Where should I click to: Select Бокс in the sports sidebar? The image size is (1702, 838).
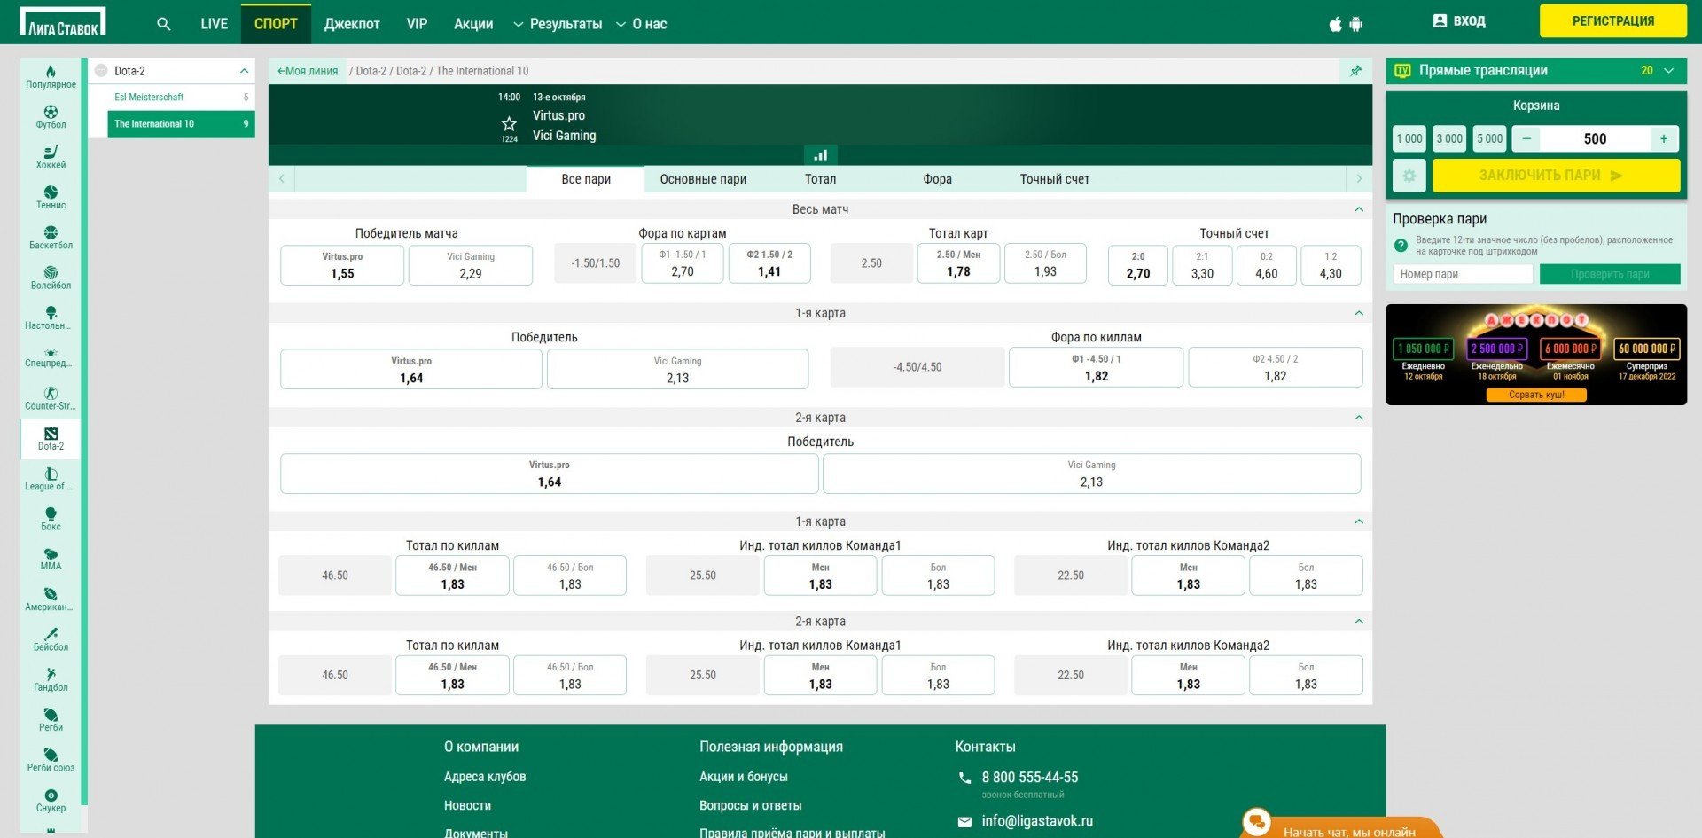click(51, 519)
